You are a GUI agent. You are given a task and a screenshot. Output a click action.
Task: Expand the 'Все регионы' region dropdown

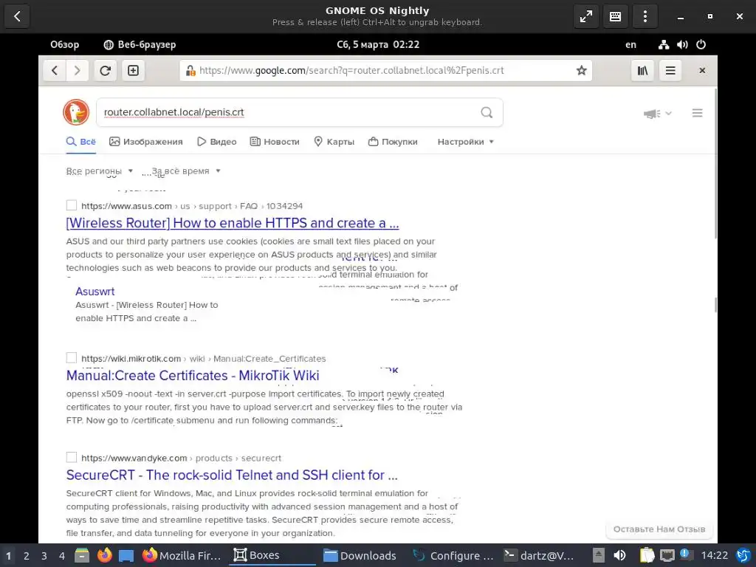pyautogui.click(x=100, y=171)
